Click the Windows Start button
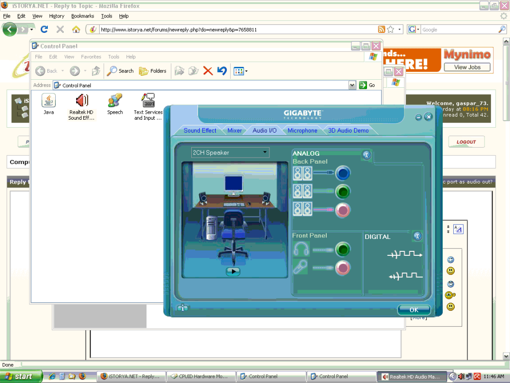This screenshot has width=510, height=383. pos(18,377)
